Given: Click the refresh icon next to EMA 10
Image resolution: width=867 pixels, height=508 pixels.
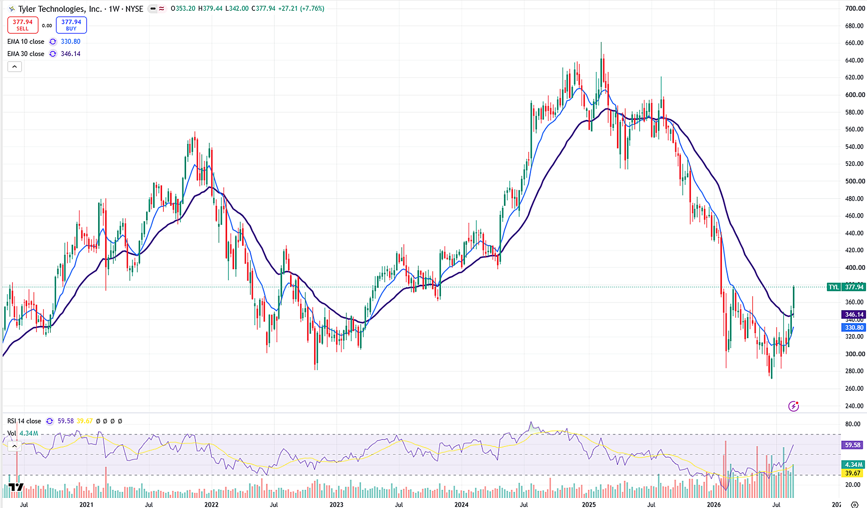Looking at the screenshot, I should 53,42.
